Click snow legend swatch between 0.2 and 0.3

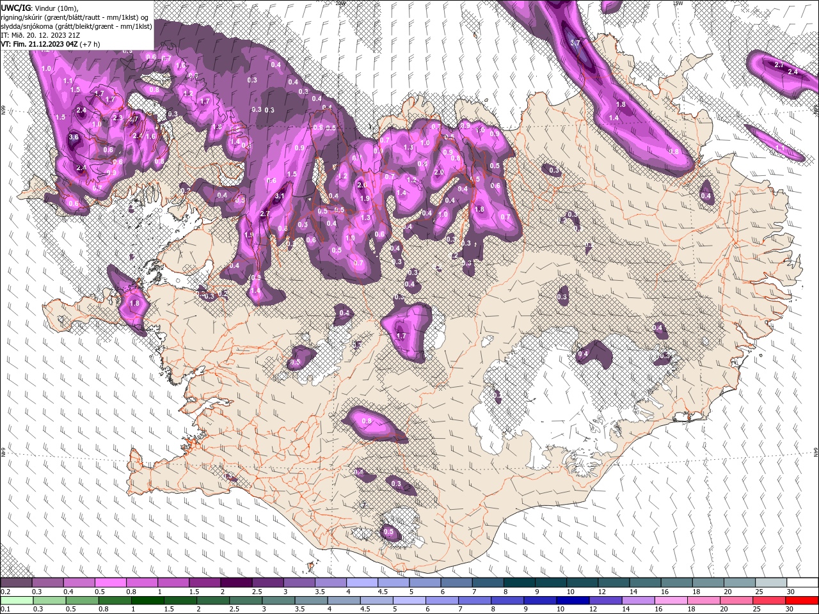tap(17, 583)
